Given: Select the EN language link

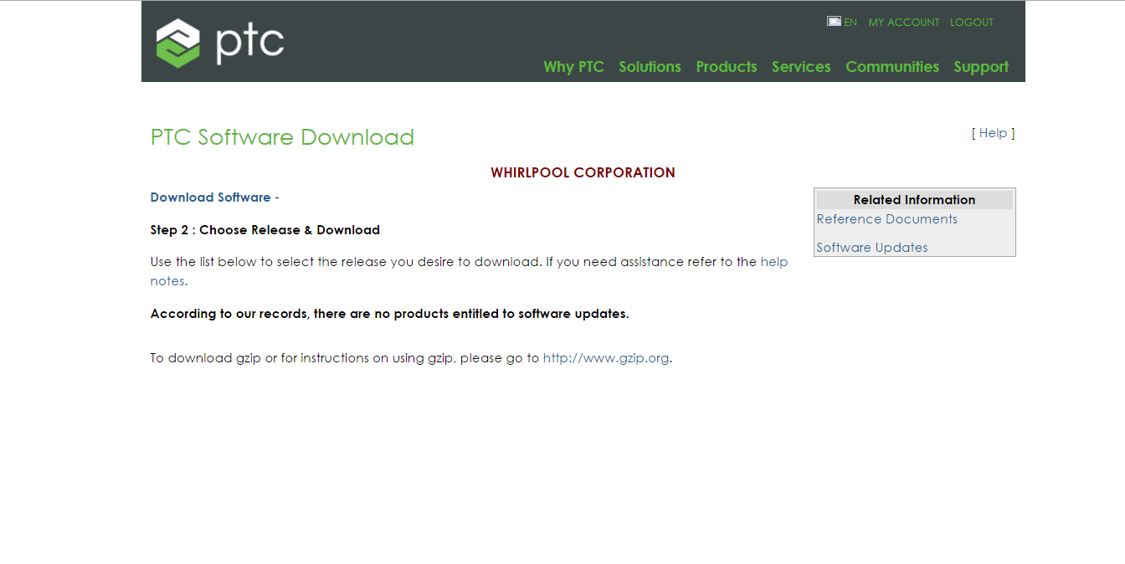Looking at the screenshot, I should pyautogui.click(x=850, y=23).
